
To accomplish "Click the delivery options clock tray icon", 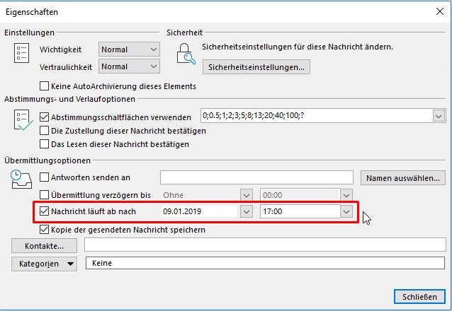I will [21, 180].
